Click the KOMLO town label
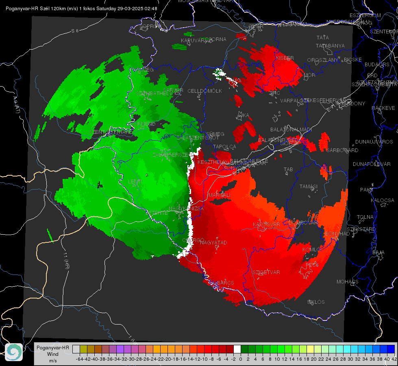 click(x=311, y=249)
